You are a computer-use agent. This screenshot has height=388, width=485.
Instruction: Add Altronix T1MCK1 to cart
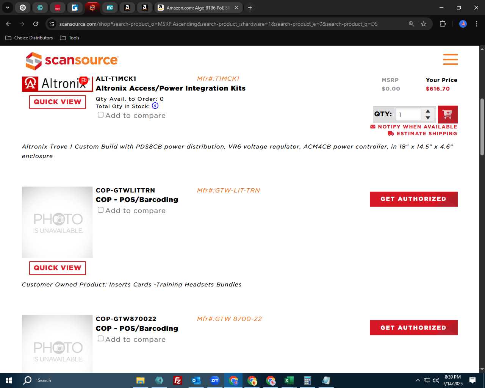[447, 114]
